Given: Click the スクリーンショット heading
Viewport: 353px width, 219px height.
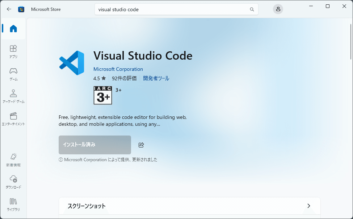Looking at the screenshot, I should (x=87, y=206).
